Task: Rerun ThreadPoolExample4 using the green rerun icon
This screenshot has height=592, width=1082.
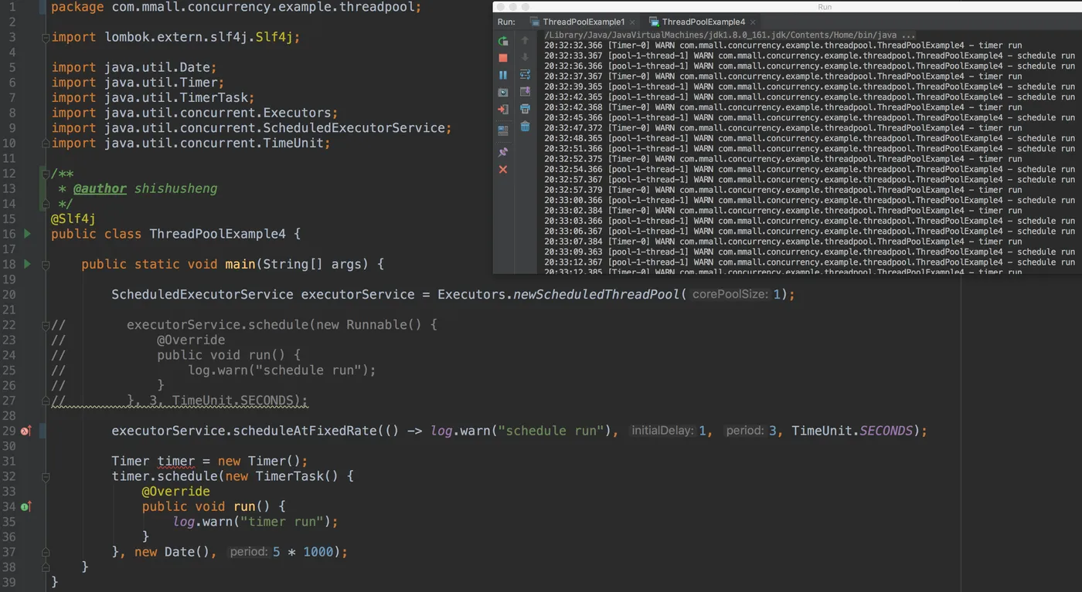Action: pos(503,41)
